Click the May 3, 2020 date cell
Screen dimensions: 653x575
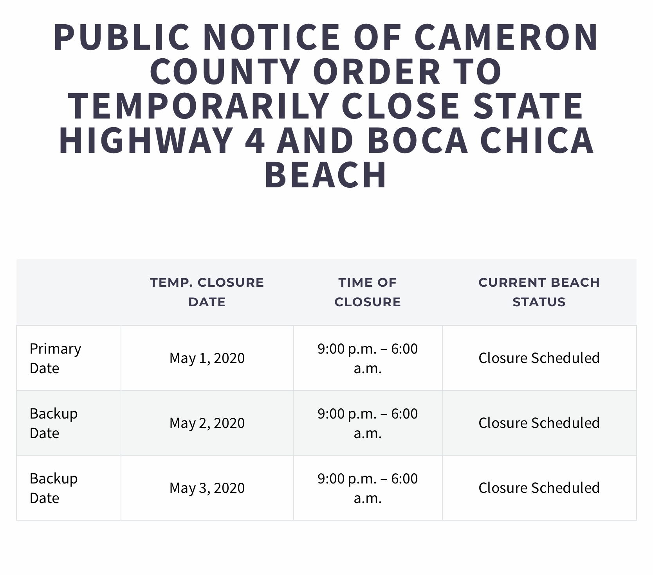tap(207, 488)
